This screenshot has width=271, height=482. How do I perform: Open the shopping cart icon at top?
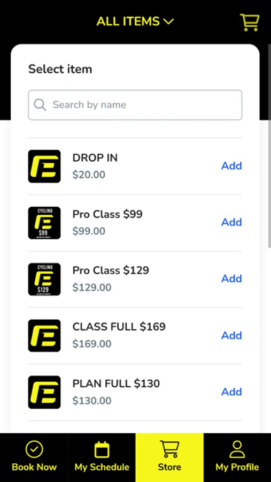(x=250, y=22)
